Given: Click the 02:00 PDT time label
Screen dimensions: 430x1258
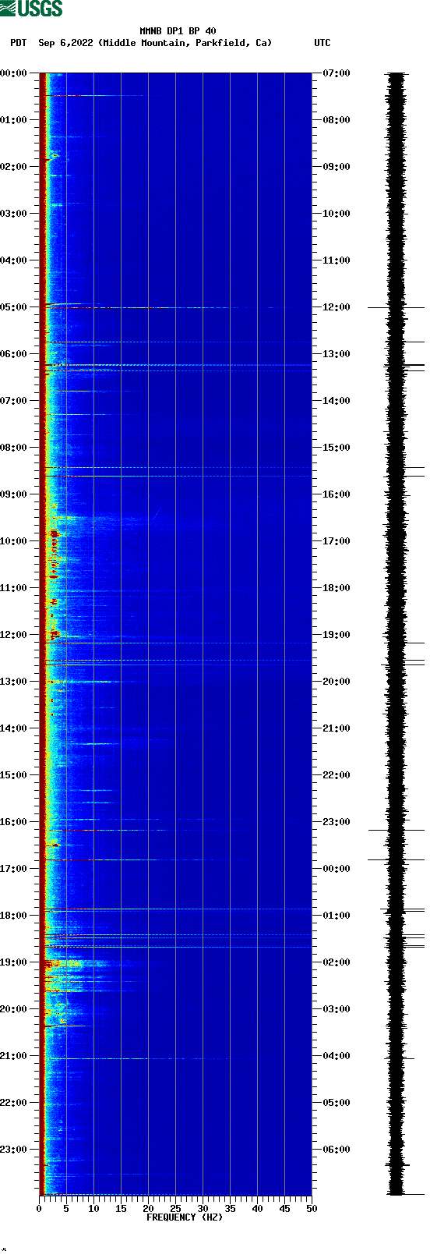Looking at the screenshot, I should point(13,167).
